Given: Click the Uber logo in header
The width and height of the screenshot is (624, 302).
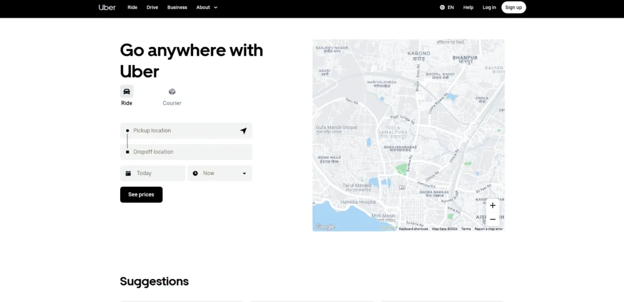Looking at the screenshot, I should [x=107, y=7].
